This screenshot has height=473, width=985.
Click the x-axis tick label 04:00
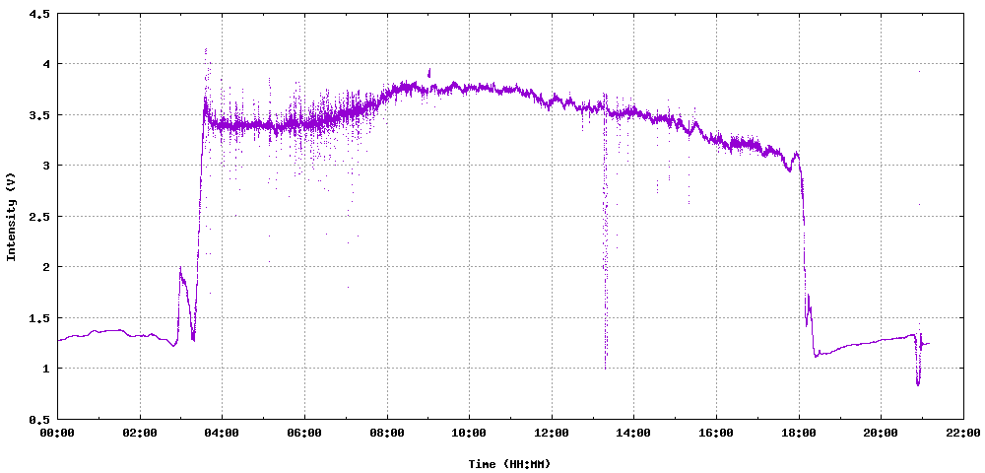223,433
